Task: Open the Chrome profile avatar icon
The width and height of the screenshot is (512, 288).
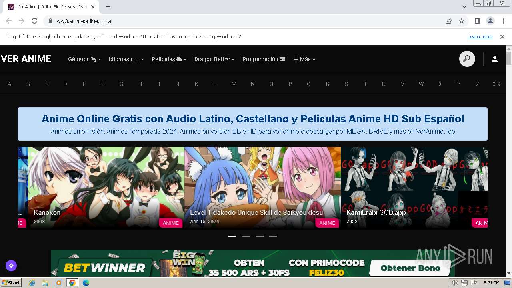Action: [x=490, y=21]
